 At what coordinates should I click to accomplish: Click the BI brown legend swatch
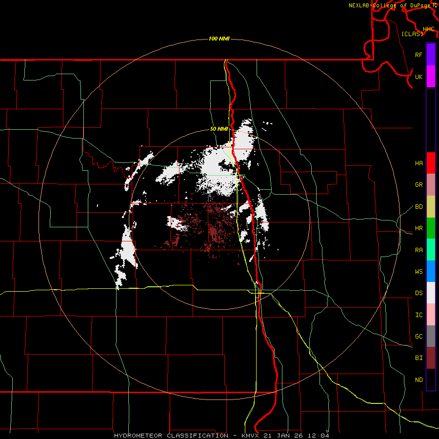[x=431, y=358]
